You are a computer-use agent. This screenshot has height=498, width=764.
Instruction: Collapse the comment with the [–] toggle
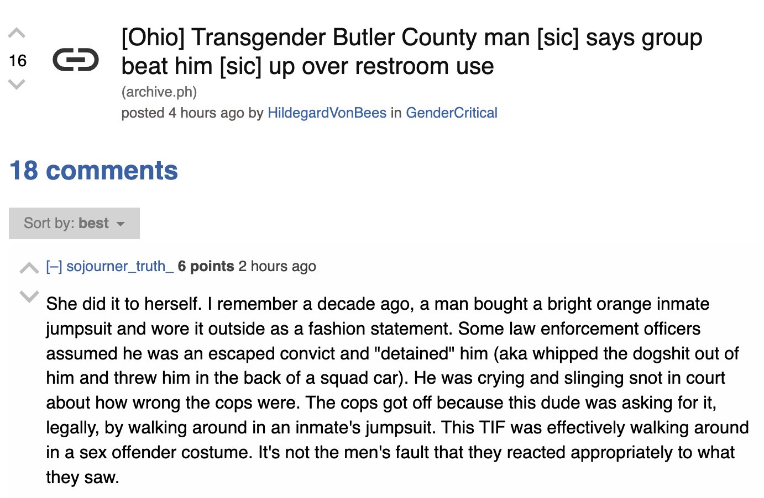point(54,267)
